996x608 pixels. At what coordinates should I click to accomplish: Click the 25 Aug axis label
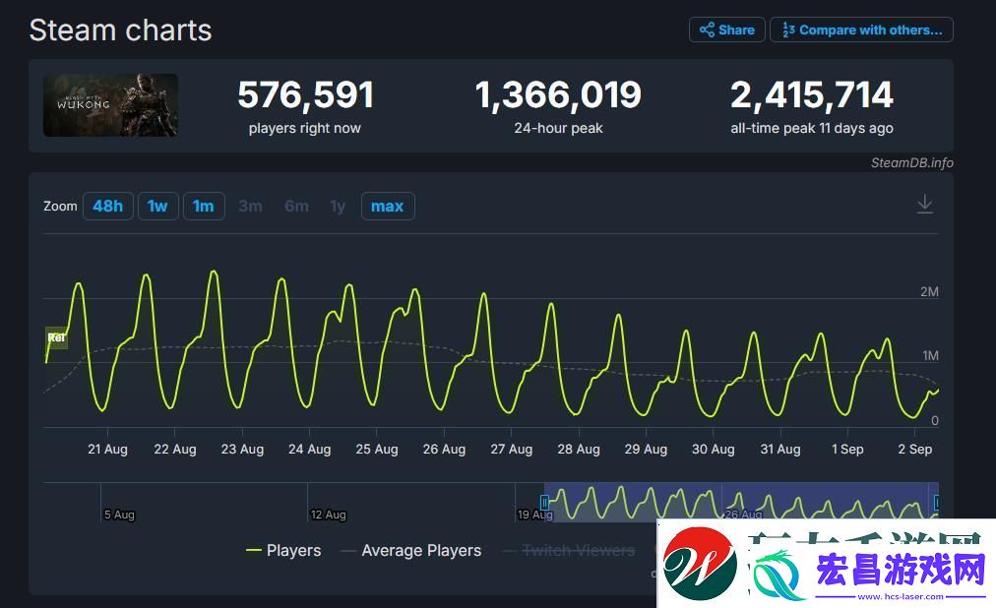point(377,450)
